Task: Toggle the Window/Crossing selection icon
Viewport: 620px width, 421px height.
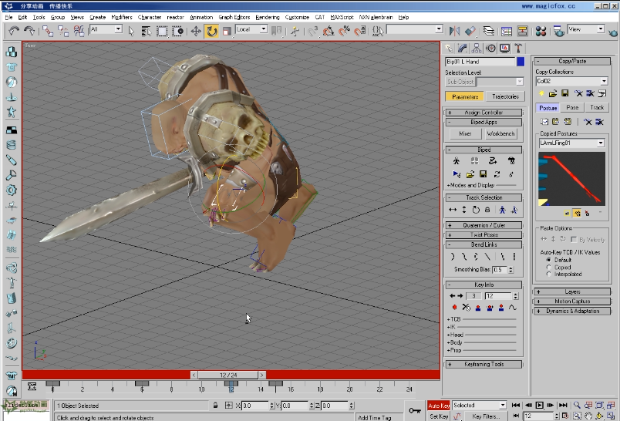Action: click(177, 31)
